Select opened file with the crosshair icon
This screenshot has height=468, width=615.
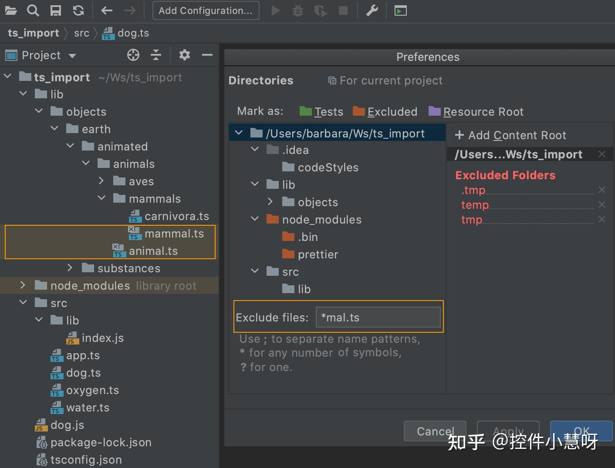pos(133,55)
